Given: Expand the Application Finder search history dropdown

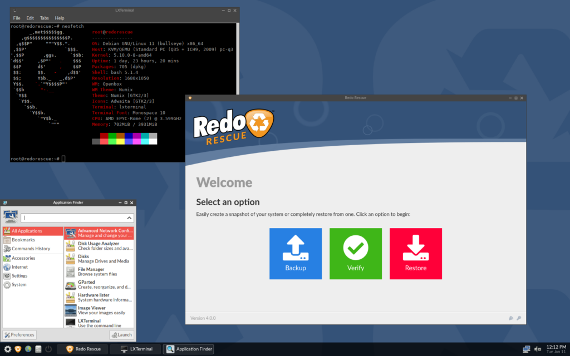Looking at the screenshot, I should click(x=130, y=218).
